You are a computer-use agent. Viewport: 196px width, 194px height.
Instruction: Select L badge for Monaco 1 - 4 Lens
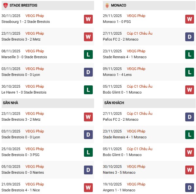coord(189,72)
